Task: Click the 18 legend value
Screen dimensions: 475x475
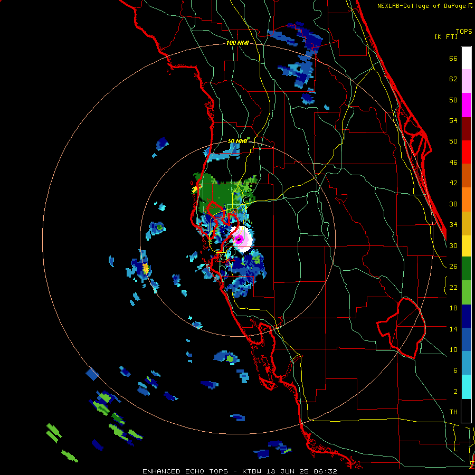Action: pos(453,308)
